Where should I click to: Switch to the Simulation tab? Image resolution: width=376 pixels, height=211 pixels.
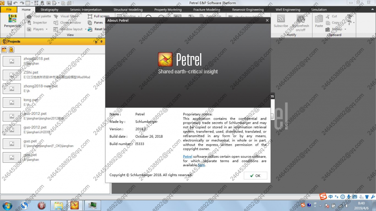click(x=319, y=10)
